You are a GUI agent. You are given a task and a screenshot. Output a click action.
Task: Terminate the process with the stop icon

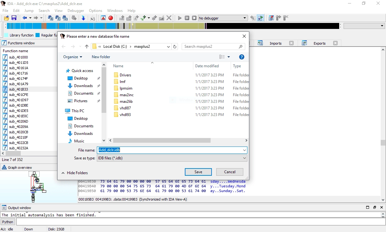coord(194,18)
